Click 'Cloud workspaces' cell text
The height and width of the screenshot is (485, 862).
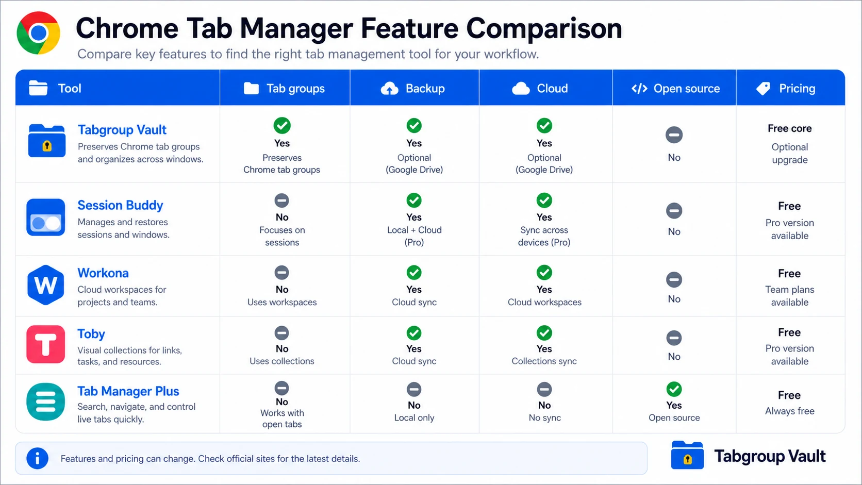544,302
